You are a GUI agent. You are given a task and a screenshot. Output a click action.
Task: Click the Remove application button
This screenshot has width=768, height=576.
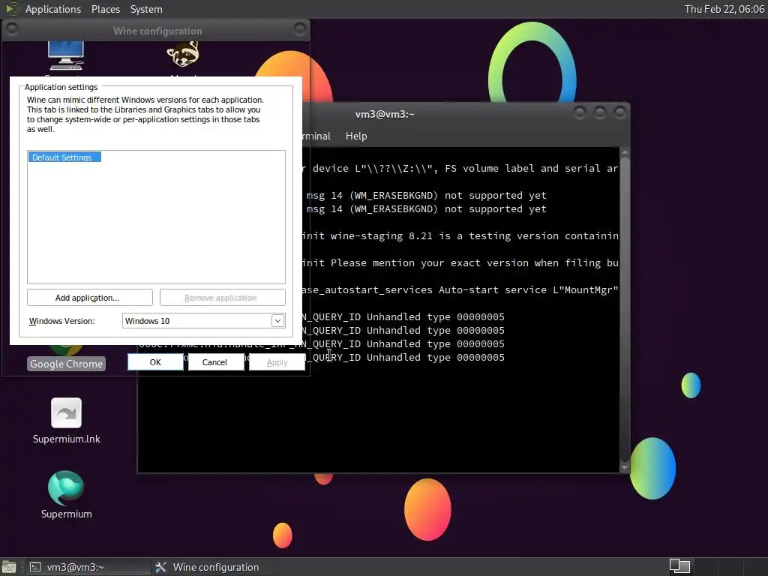point(222,297)
